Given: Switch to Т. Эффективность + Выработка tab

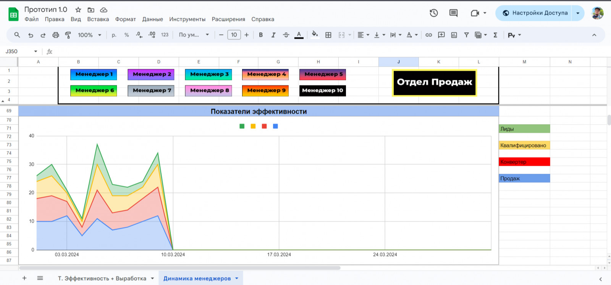Looking at the screenshot, I should coord(102,279).
